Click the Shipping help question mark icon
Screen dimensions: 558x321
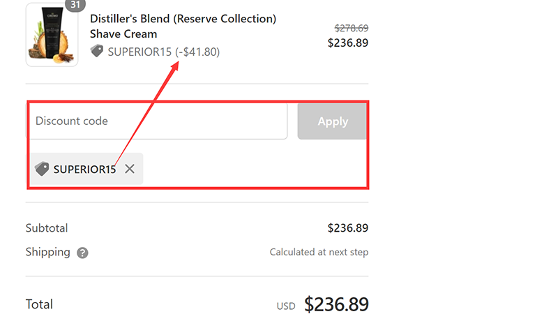click(x=82, y=253)
